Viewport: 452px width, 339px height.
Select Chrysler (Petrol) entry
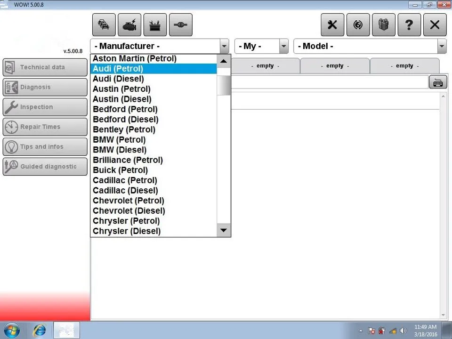pos(153,221)
